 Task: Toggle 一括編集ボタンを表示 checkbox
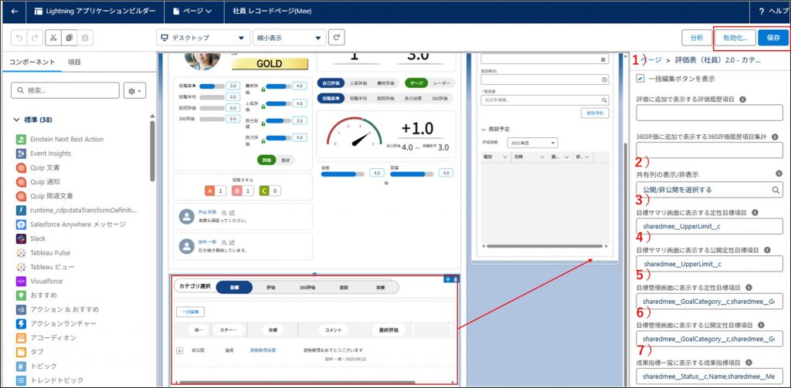coord(640,78)
